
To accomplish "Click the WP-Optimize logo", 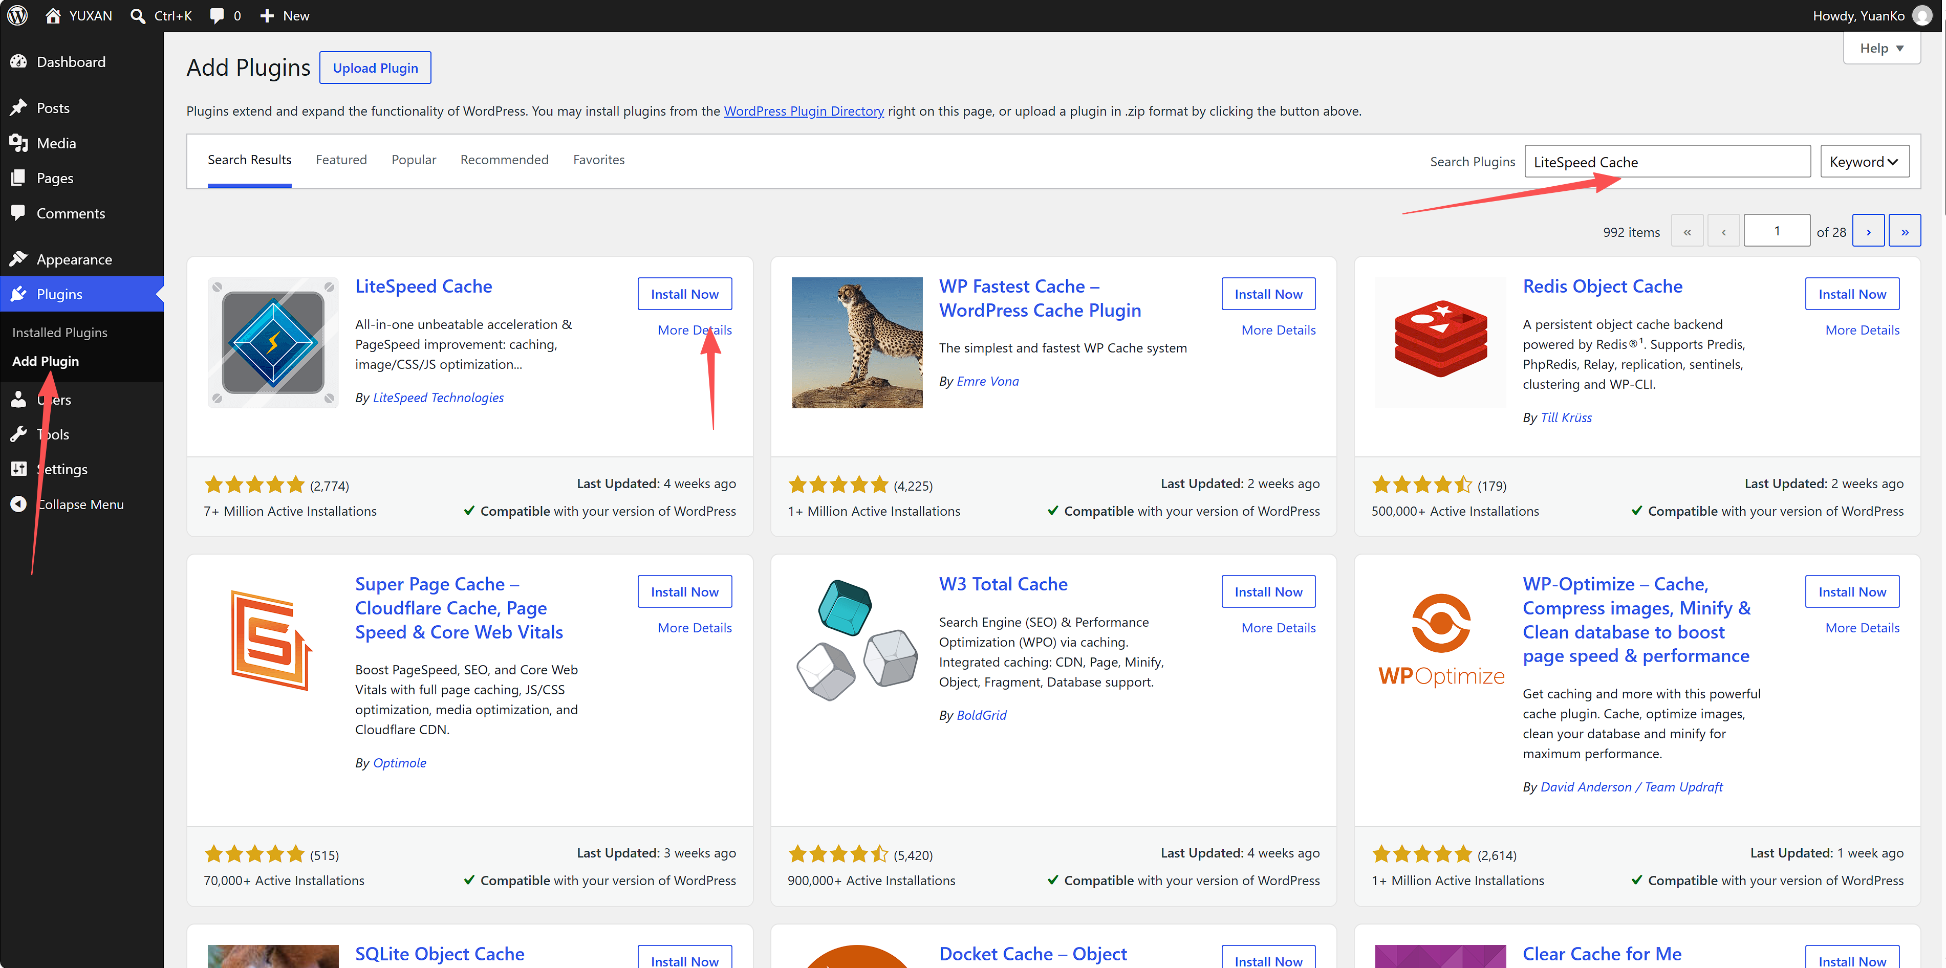I will pyautogui.click(x=1441, y=640).
